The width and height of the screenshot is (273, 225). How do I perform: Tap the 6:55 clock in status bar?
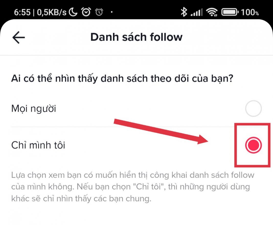click(22, 12)
